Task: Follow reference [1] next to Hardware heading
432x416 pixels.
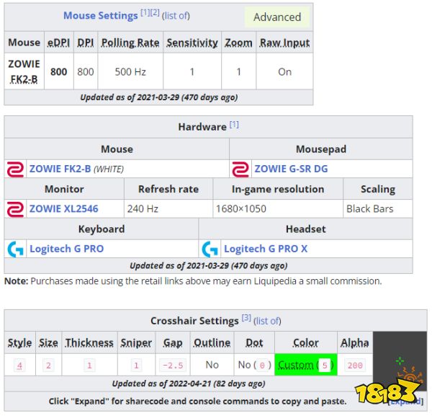Action: (234, 125)
